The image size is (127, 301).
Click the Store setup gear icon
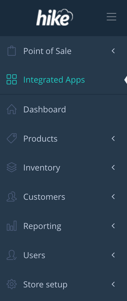pyautogui.click(x=12, y=284)
